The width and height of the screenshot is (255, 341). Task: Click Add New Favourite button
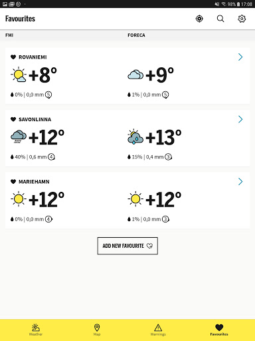(x=127, y=246)
